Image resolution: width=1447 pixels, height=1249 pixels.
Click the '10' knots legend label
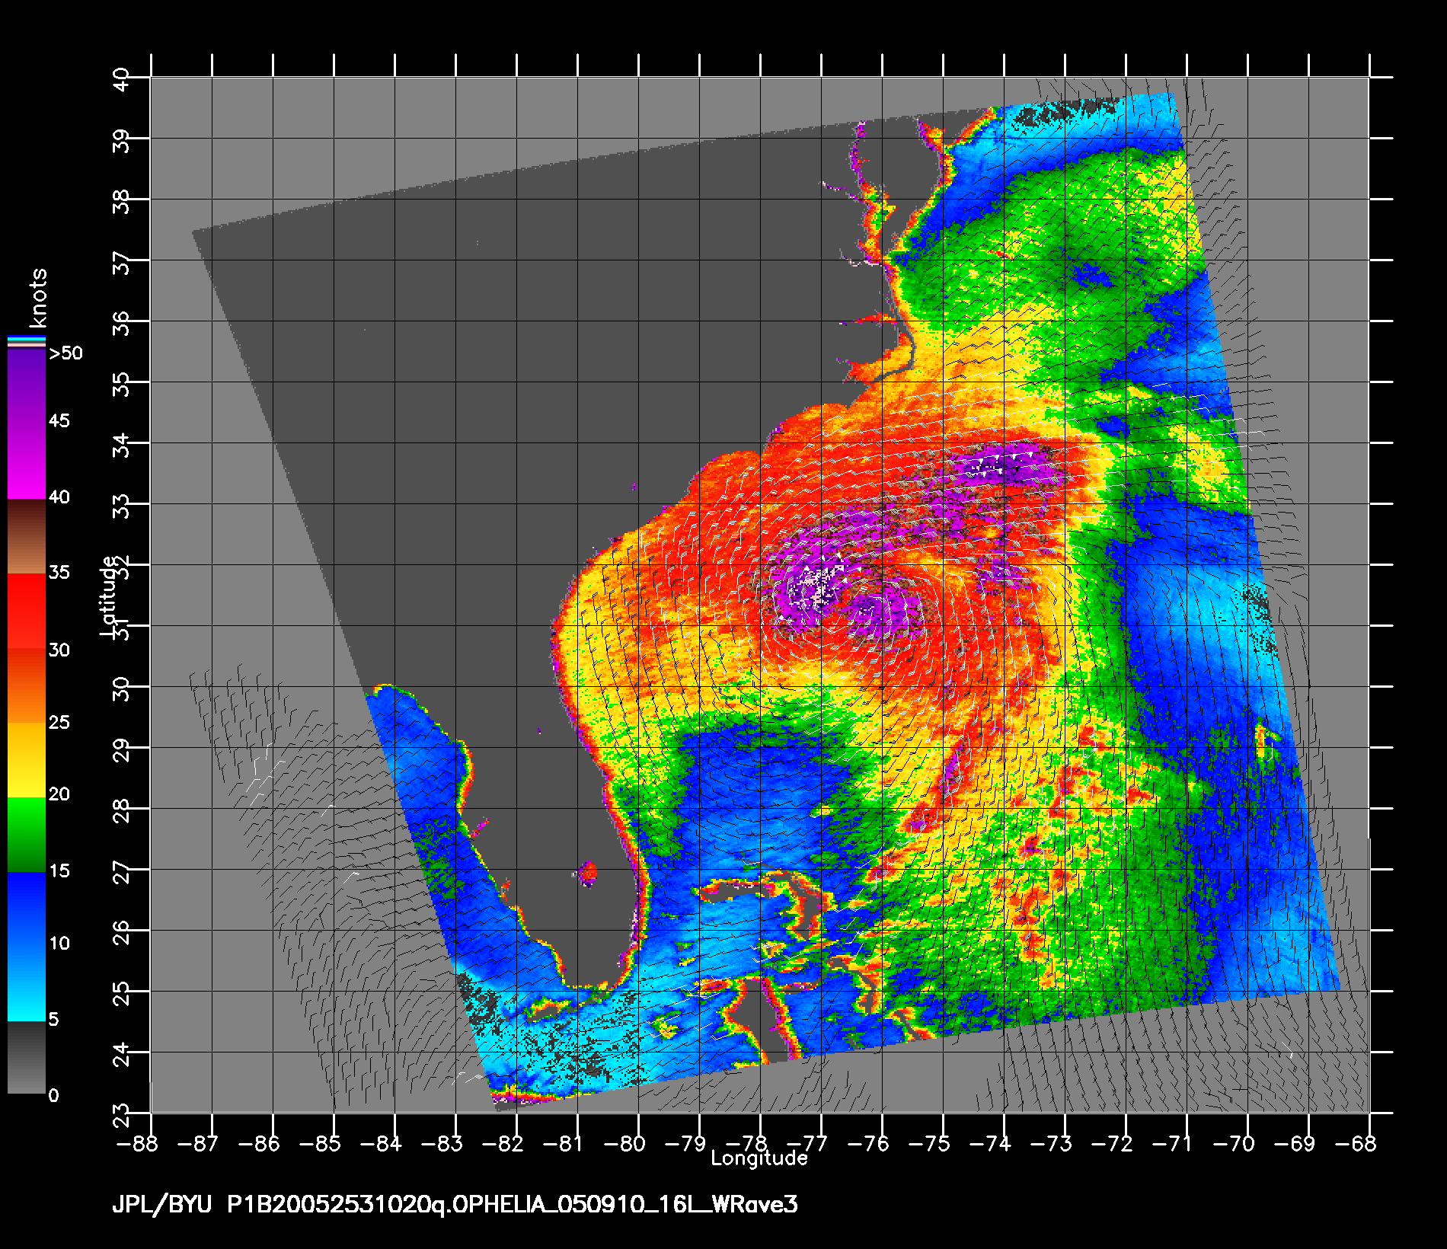[59, 943]
